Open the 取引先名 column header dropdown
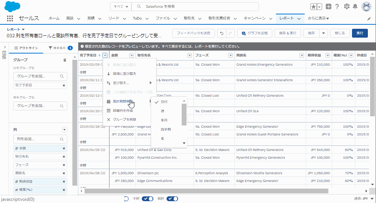The height and width of the screenshot is (203, 376). 189,55
